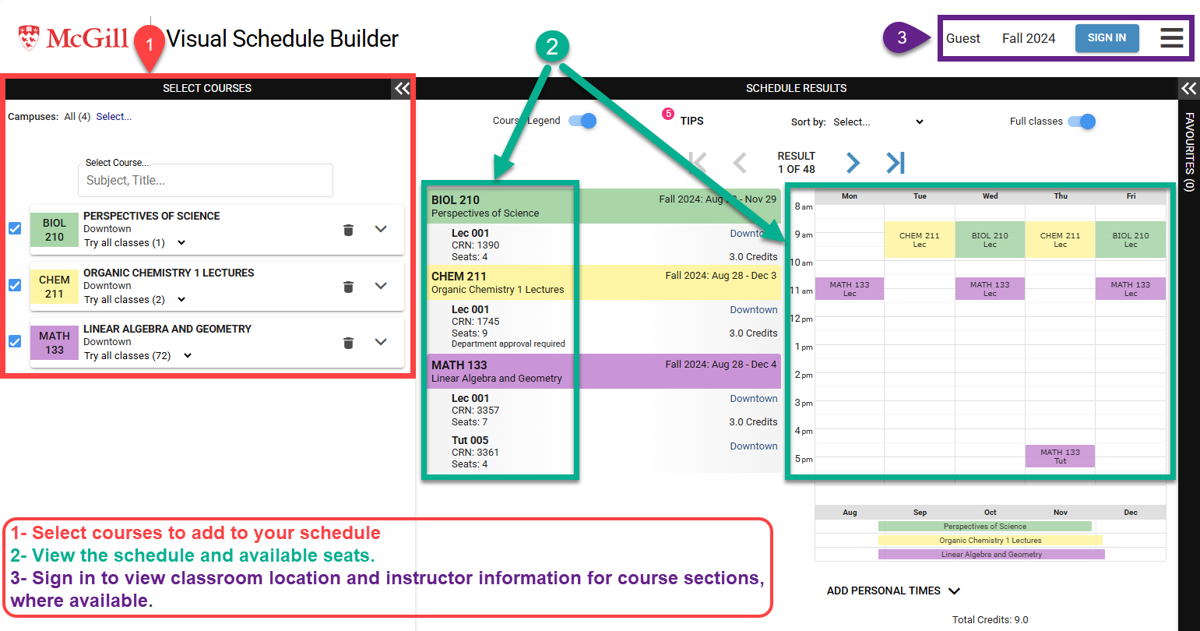
Task: Click MATH 133 Tut block on Thursday
Action: (x=1061, y=456)
